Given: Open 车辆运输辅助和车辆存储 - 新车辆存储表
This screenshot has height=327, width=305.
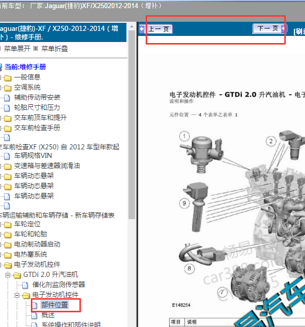Looking at the screenshot, I should [57, 215].
